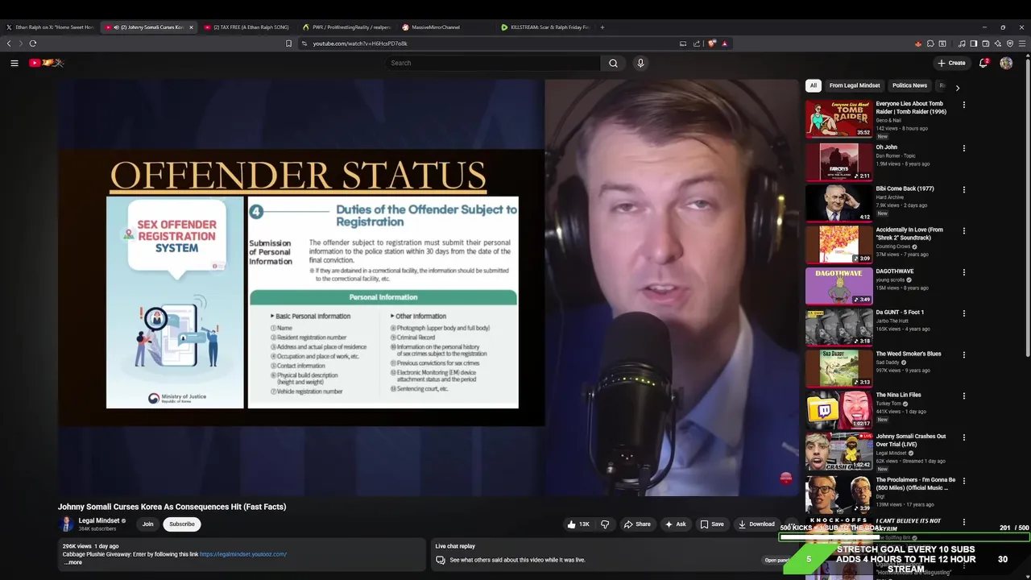Image resolution: width=1031 pixels, height=580 pixels.
Task: Click the search magnifier button
Action: click(x=613, y=63)
